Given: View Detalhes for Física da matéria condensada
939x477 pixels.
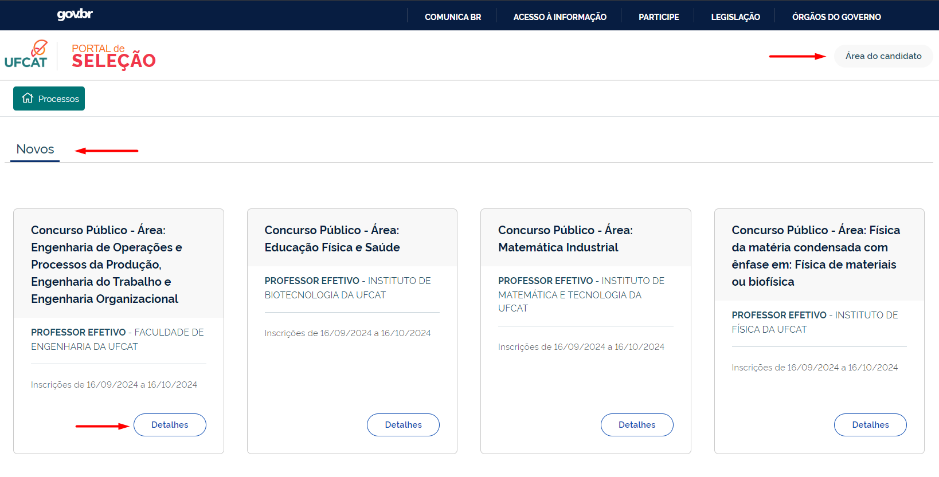Looking at the screenshot, I should [870, 425].
